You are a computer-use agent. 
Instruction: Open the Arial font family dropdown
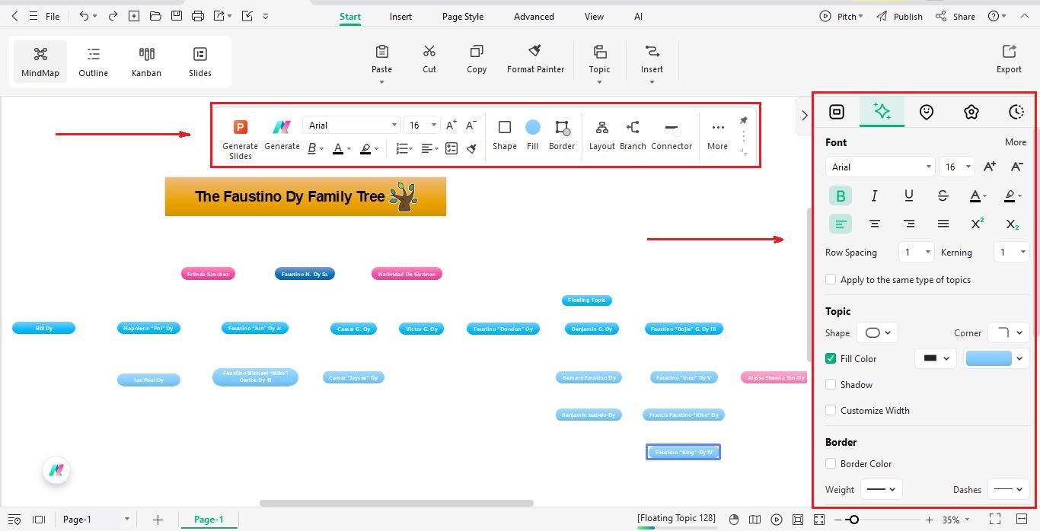880,167
